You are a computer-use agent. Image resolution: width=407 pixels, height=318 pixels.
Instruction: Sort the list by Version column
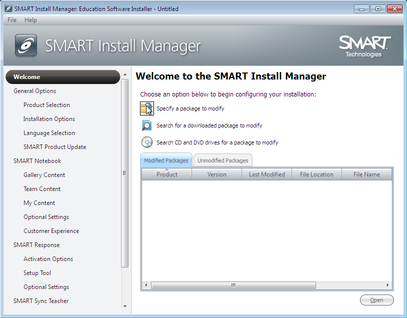pos(216,174)
